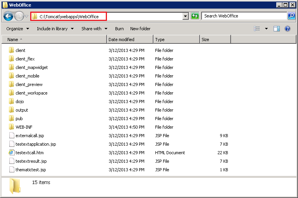Select the externalcall.jsp file icon

(x=12, y=136)
